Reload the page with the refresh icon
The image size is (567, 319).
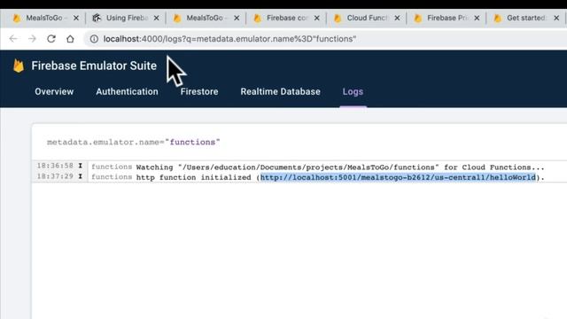tap(51, 39)
